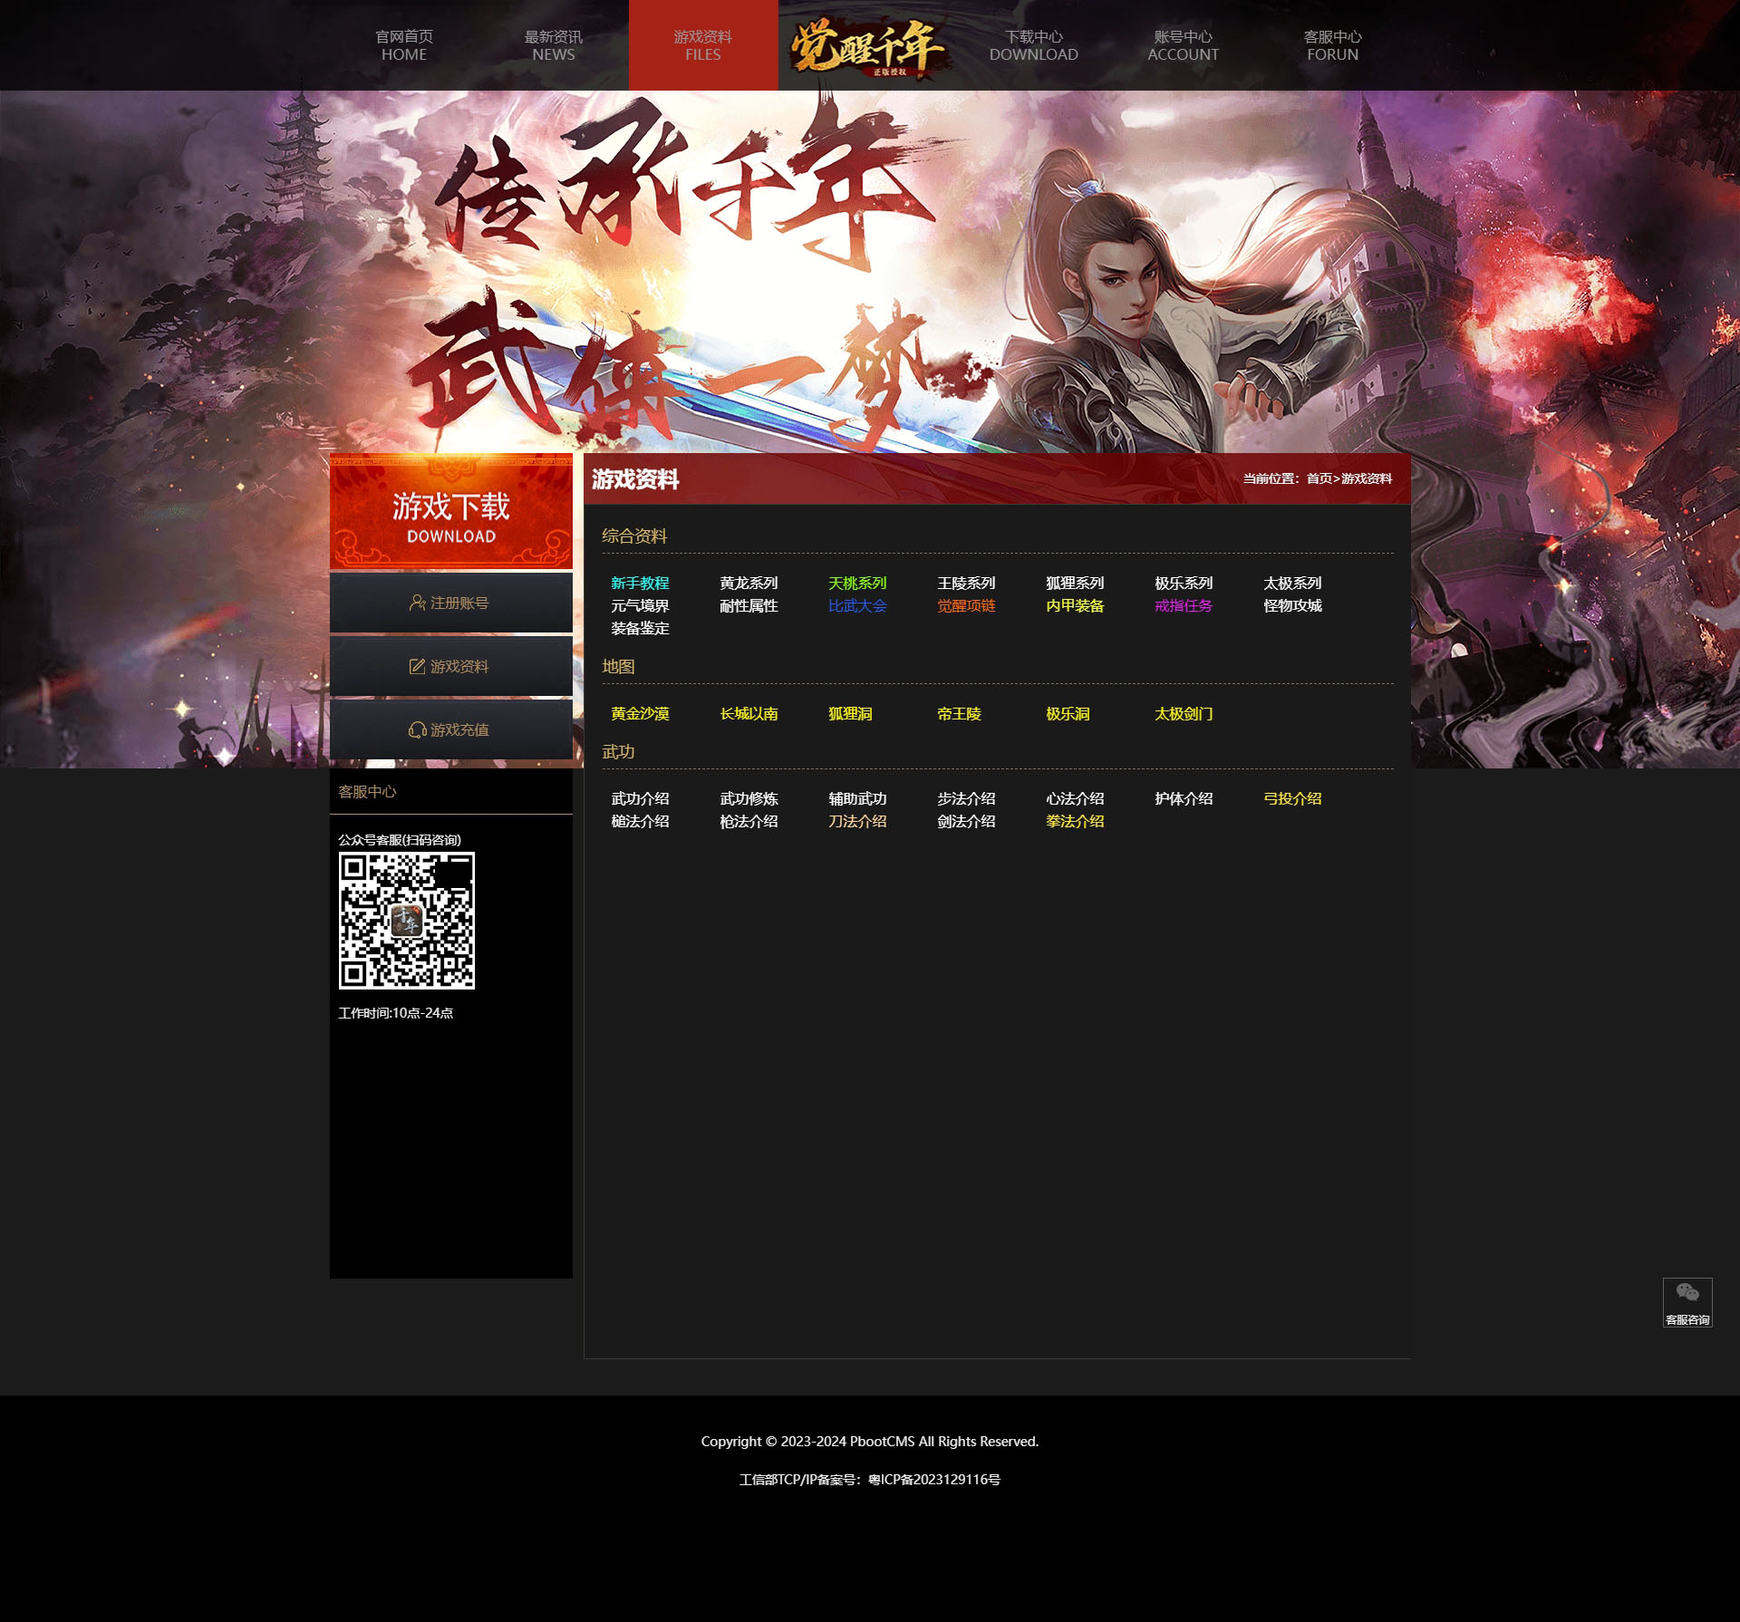Click the customer service QR code
The image size is (1740, 1622).
coord(406,920)
